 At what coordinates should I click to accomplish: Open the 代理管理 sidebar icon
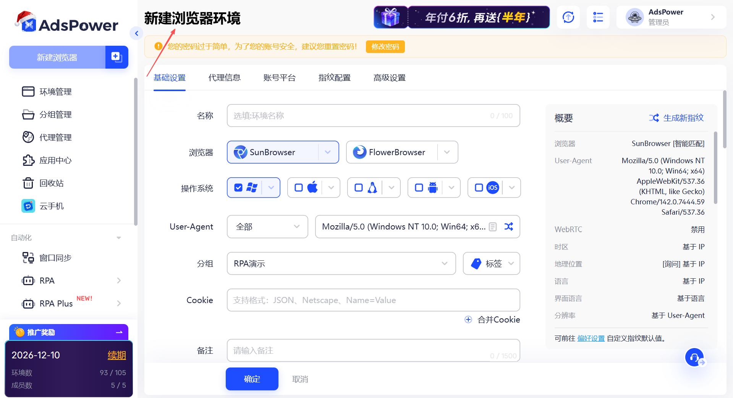(x=28, y=137)
